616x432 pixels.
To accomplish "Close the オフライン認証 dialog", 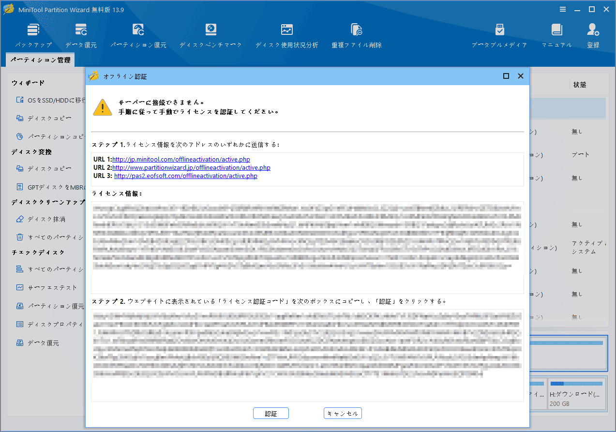I will click(x=521, y=76).
